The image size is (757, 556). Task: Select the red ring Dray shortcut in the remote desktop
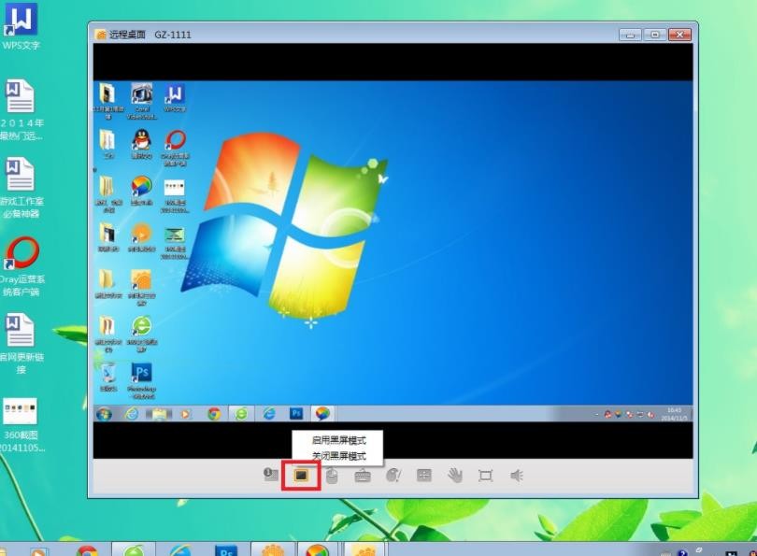[x=176, y=148]
